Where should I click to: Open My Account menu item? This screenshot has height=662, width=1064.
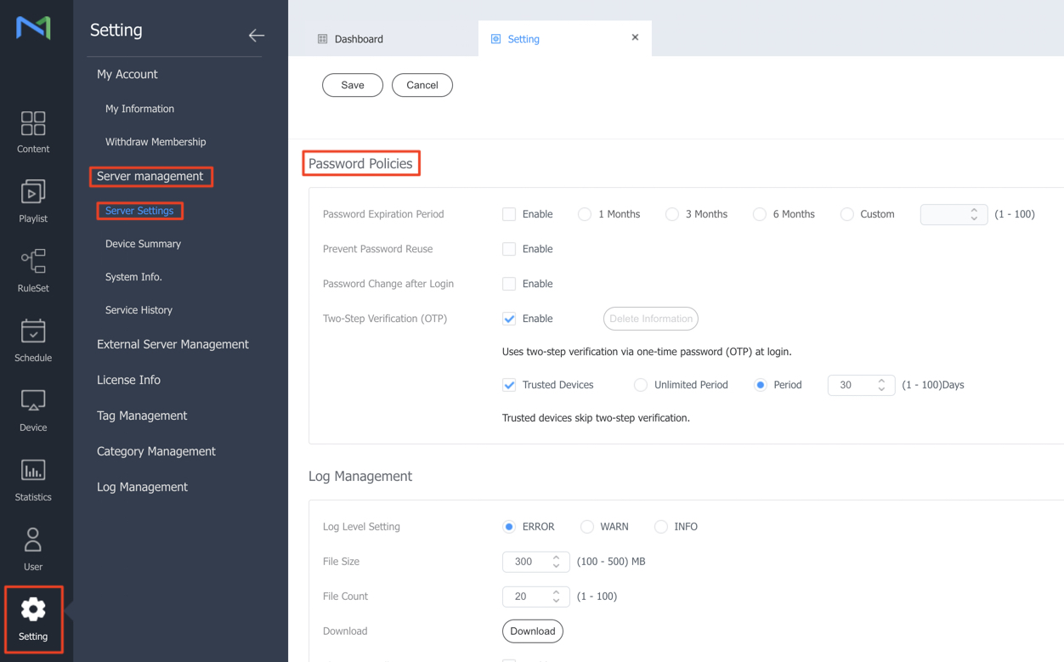click(x=127, y=74)
